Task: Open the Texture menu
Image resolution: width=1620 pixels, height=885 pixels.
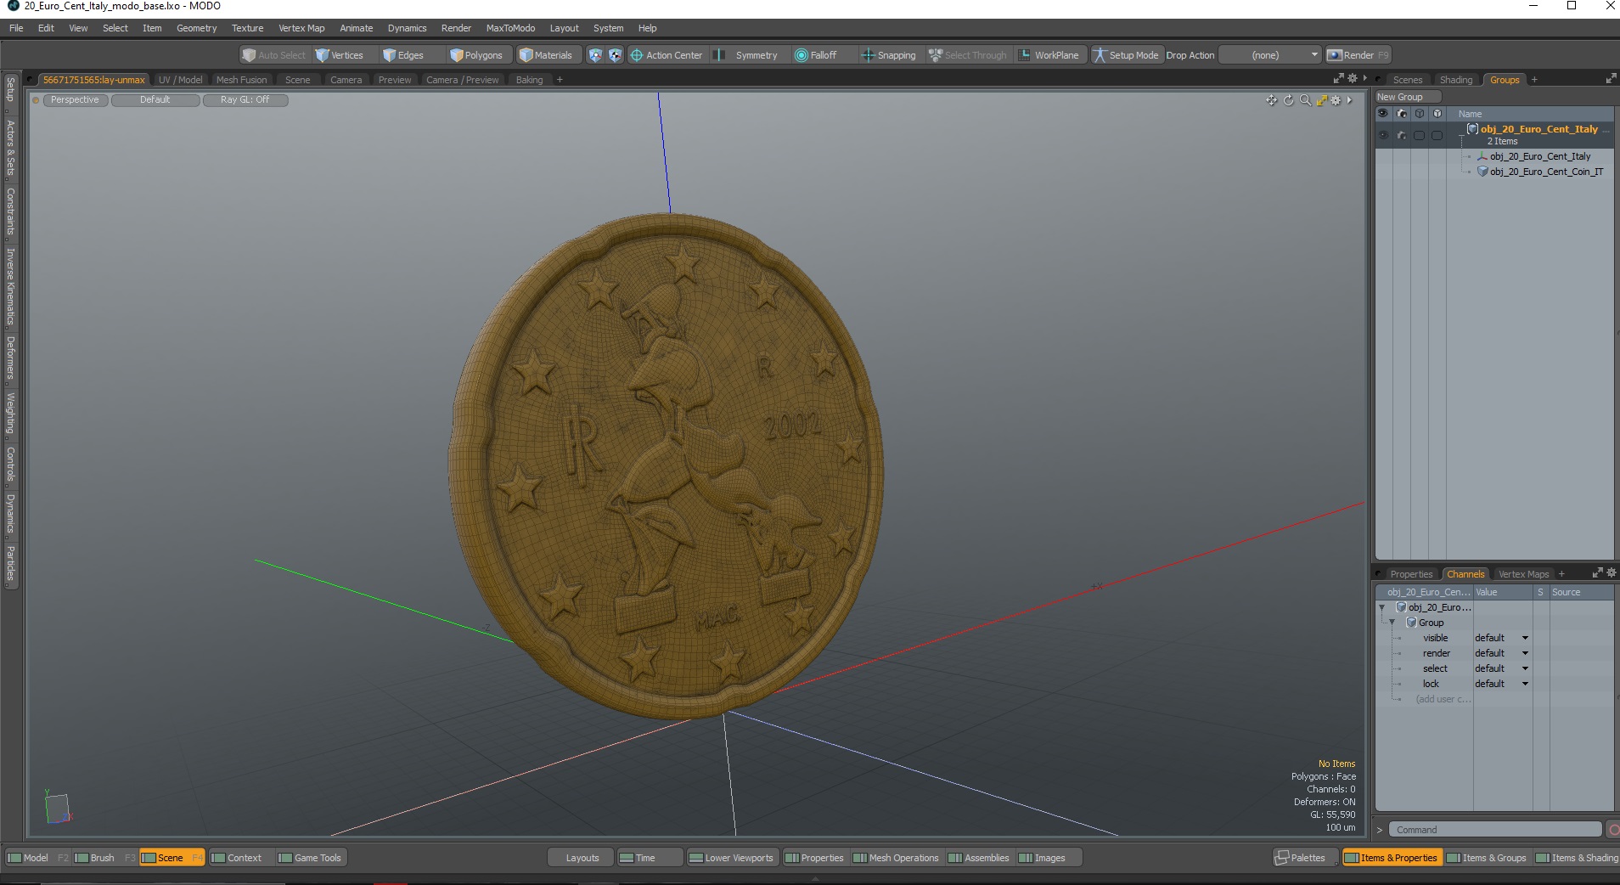Action: [x=247, y=28]
